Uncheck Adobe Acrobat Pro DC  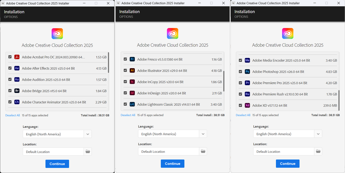[x=10, y=57]
